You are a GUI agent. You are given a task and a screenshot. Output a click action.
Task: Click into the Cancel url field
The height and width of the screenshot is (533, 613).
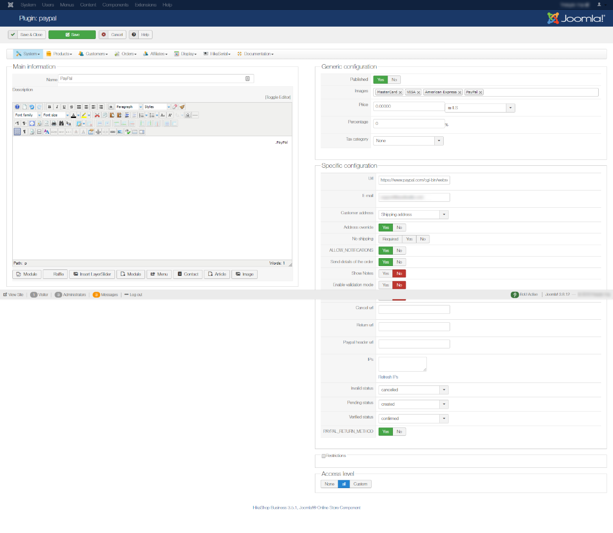pyautogui.click(x=414, y=309)
